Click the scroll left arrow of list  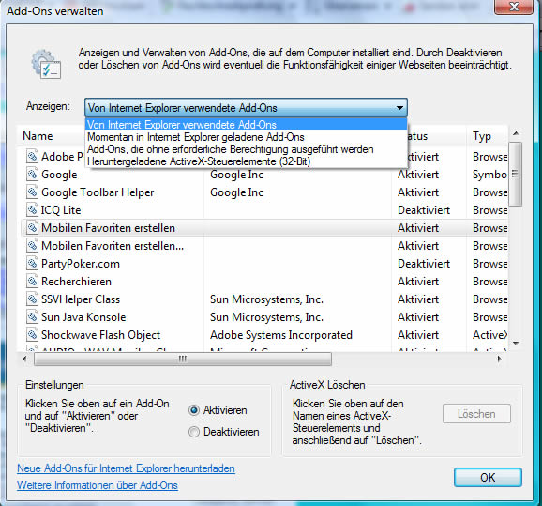coord(24,359)
